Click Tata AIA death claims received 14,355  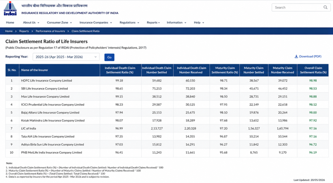coord(190,136)
